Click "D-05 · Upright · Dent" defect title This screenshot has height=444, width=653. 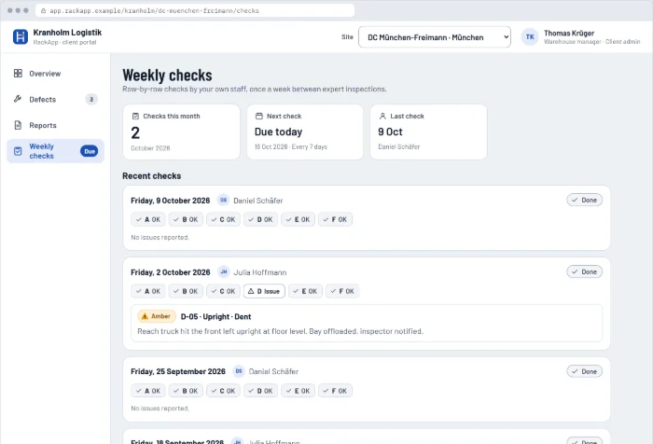coord(215,316)
